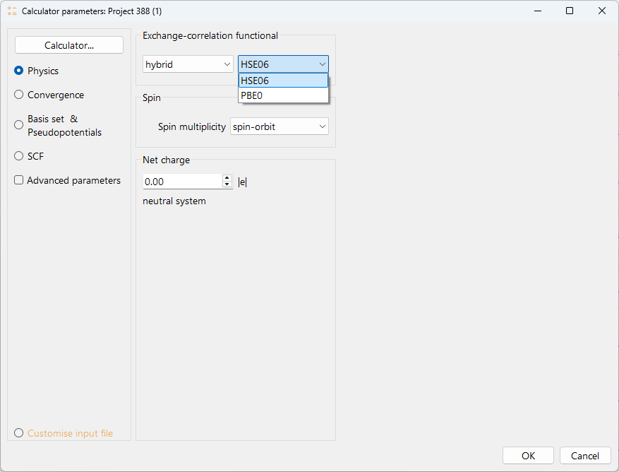Choose Basis set & Pseudopotentials option
619x472 pixels.
pos(19,125)
